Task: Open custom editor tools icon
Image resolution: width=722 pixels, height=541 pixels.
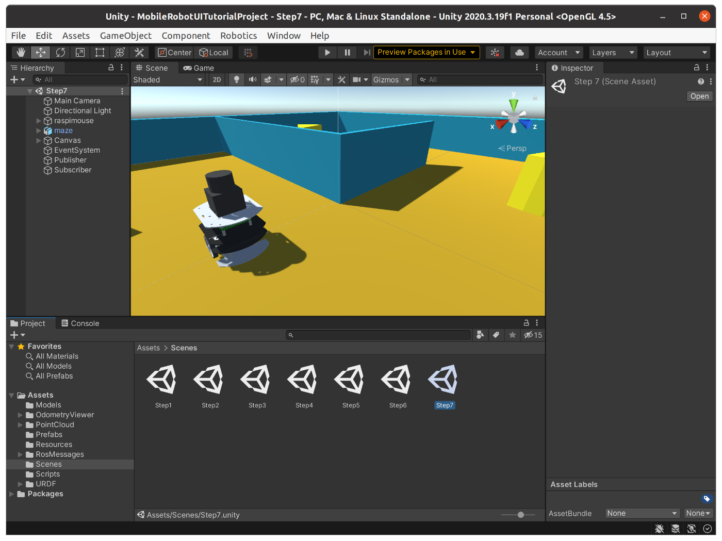Action: (139, 53)
